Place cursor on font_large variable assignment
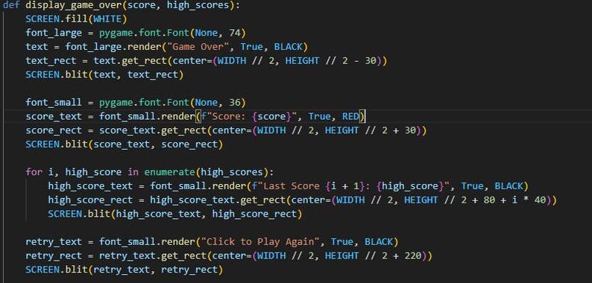The height and width of the screenshot is (283, 592). (54, 34)
